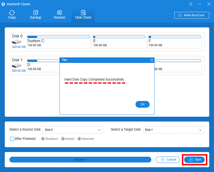Click the Make Boot Disk button

tap(191, 15)
